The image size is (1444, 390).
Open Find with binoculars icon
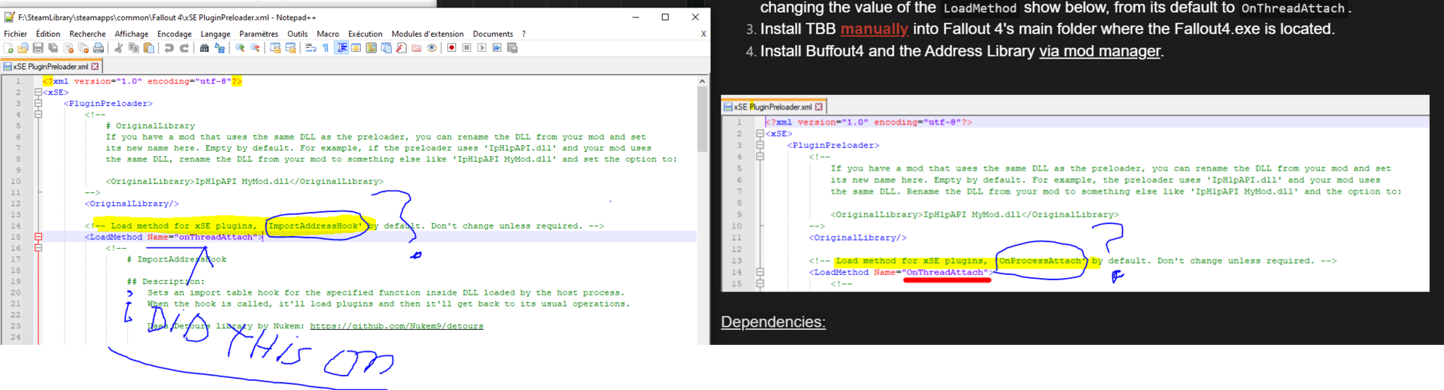204,48
